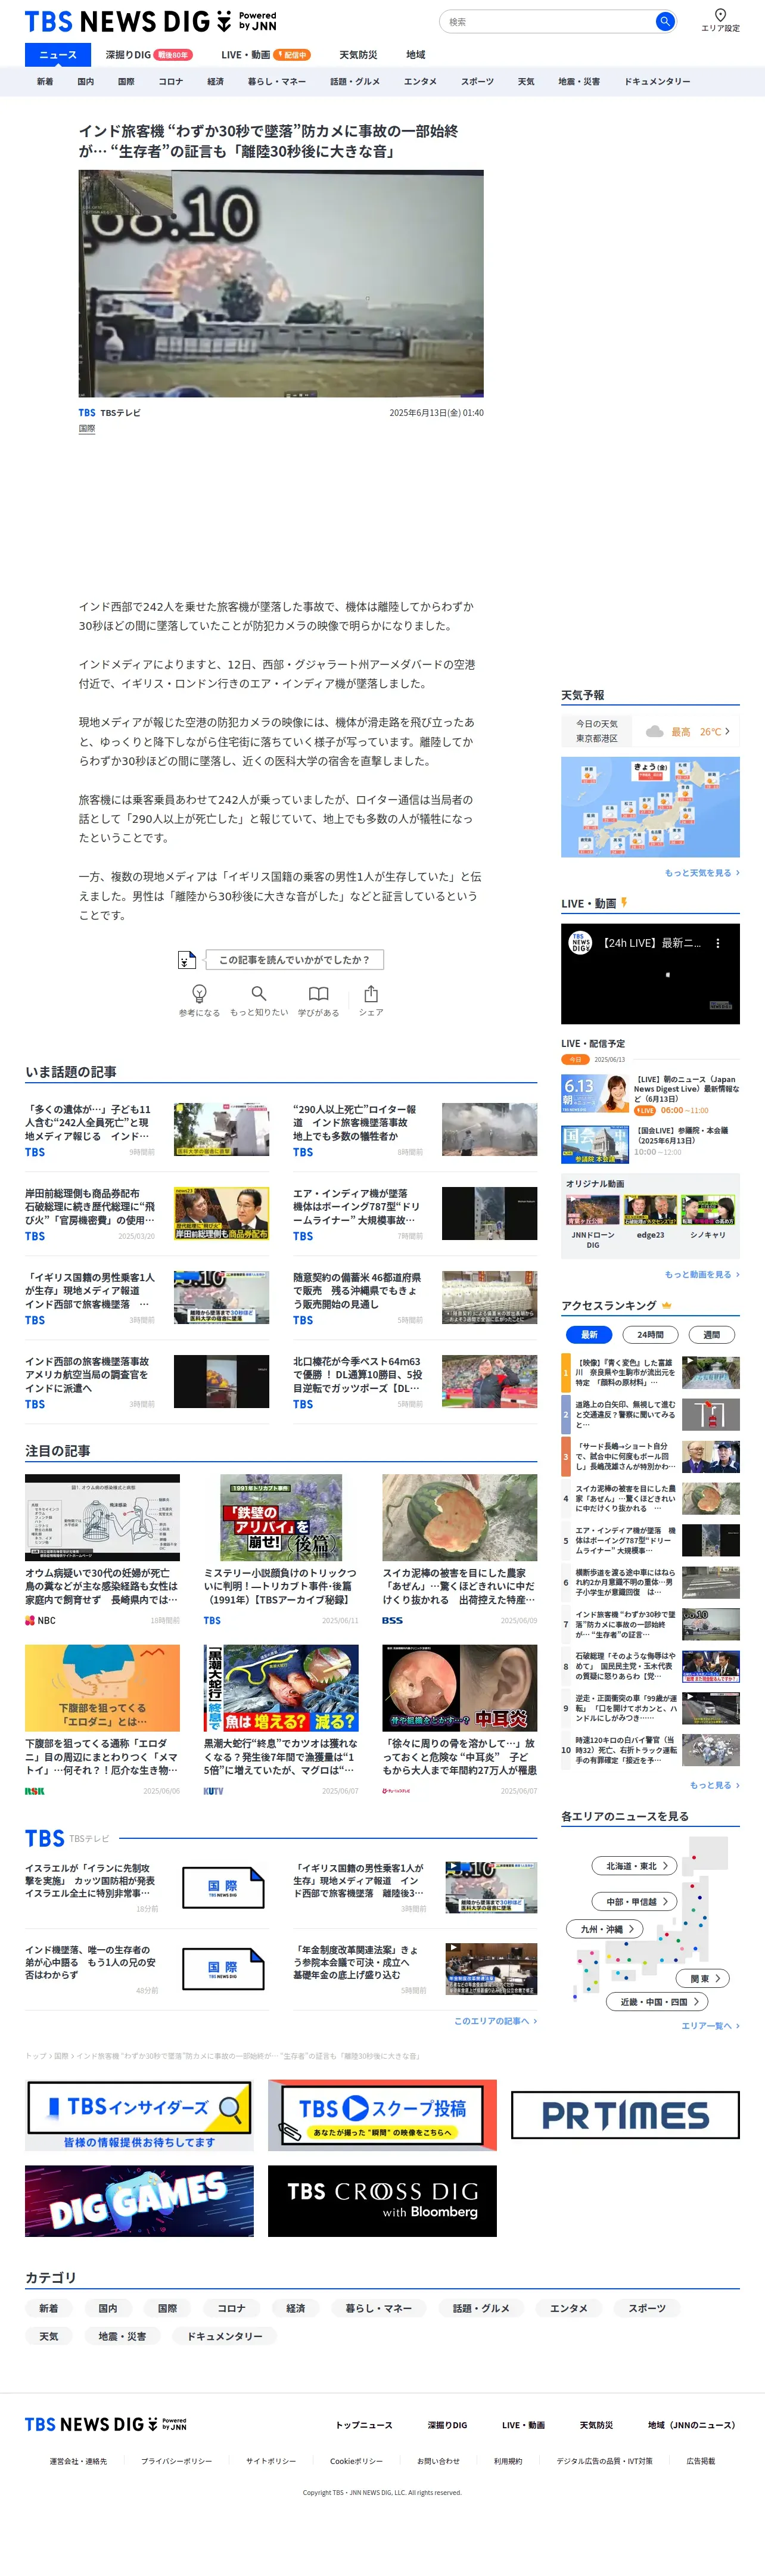
Task: Click into the 検索 search field
Action: tap(548, 21)
